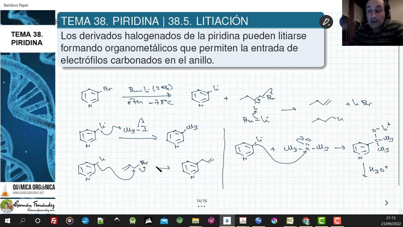Open the blue S sphere app icon

tap(258, 221)
